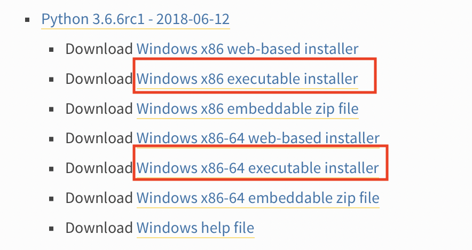Viewport: 472px width, 250px height.
Task: Click the "Download" text before x86 web-based installer
Action: coord(99,49)
